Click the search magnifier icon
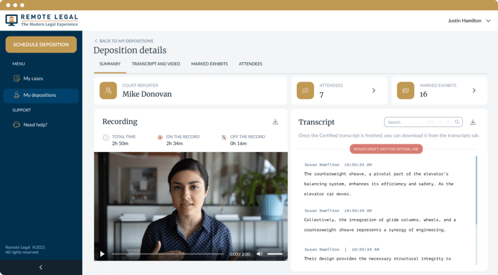This screenshot has width=498, height=275. 457,122
